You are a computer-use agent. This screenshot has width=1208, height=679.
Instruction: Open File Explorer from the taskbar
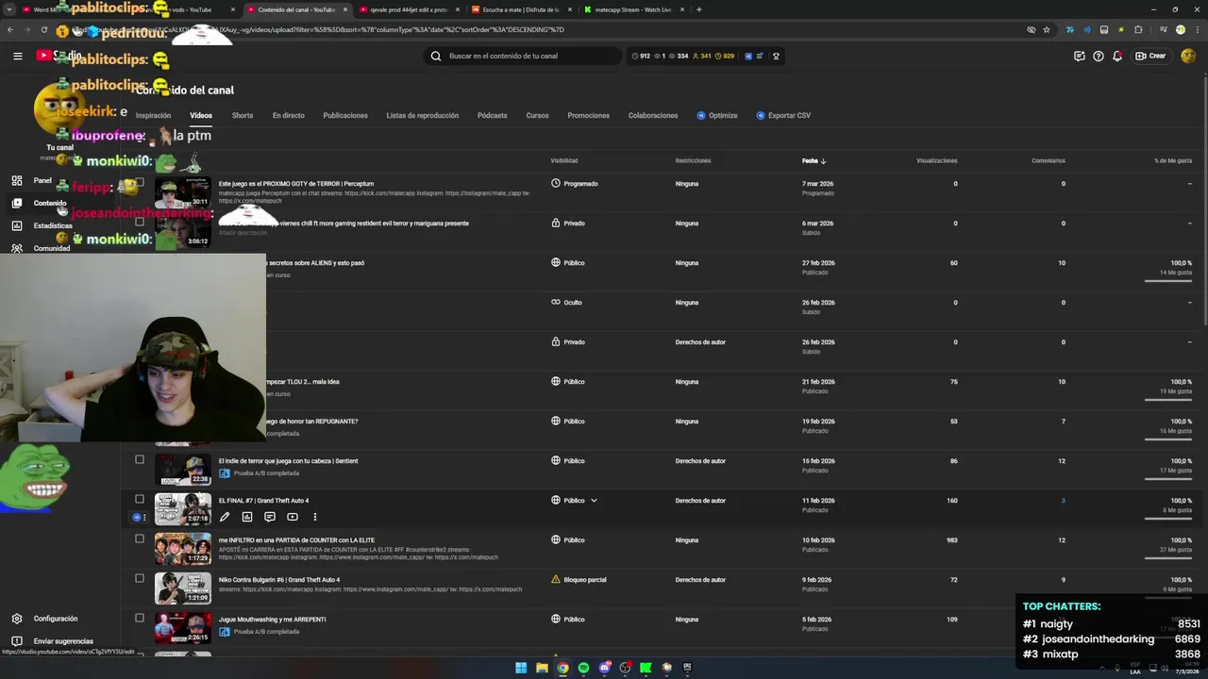[x=542, y=668]
